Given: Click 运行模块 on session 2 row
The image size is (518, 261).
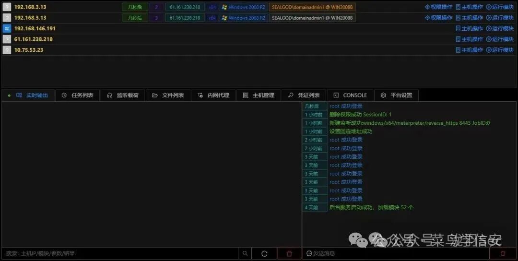Looking at the screenshot, I should [x=500, y=7].
